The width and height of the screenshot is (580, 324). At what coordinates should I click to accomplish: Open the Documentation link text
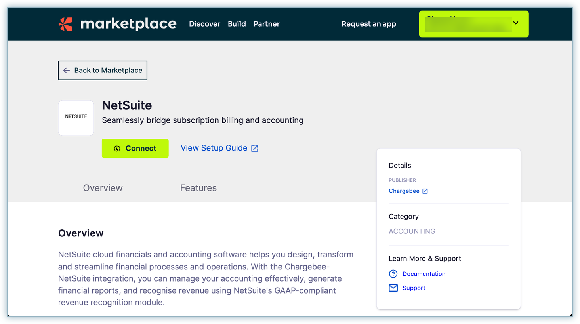[x=424, y=274]
